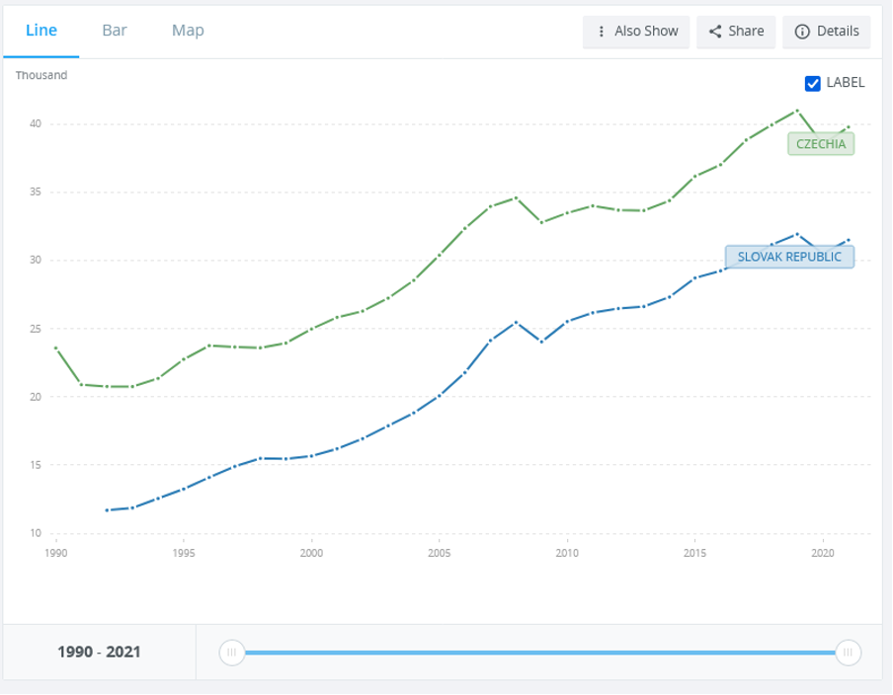Click the right handle of year slider

(x=847, y=653)
